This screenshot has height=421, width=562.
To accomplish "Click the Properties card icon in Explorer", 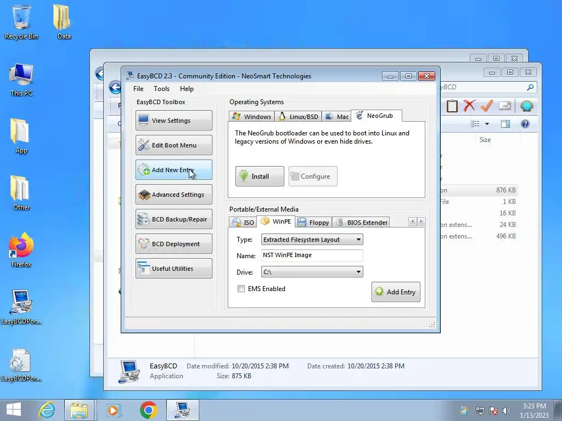I will pos(504,105).
